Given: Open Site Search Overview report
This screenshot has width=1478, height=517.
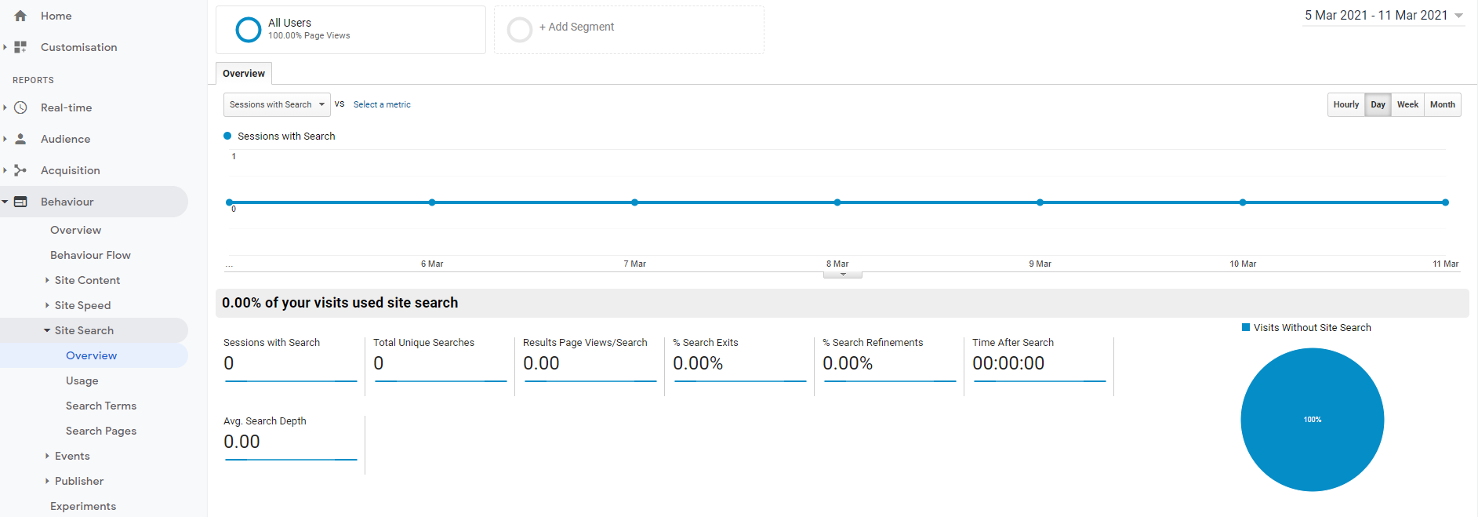Looking at the screenshot, I should pos(91,355).
